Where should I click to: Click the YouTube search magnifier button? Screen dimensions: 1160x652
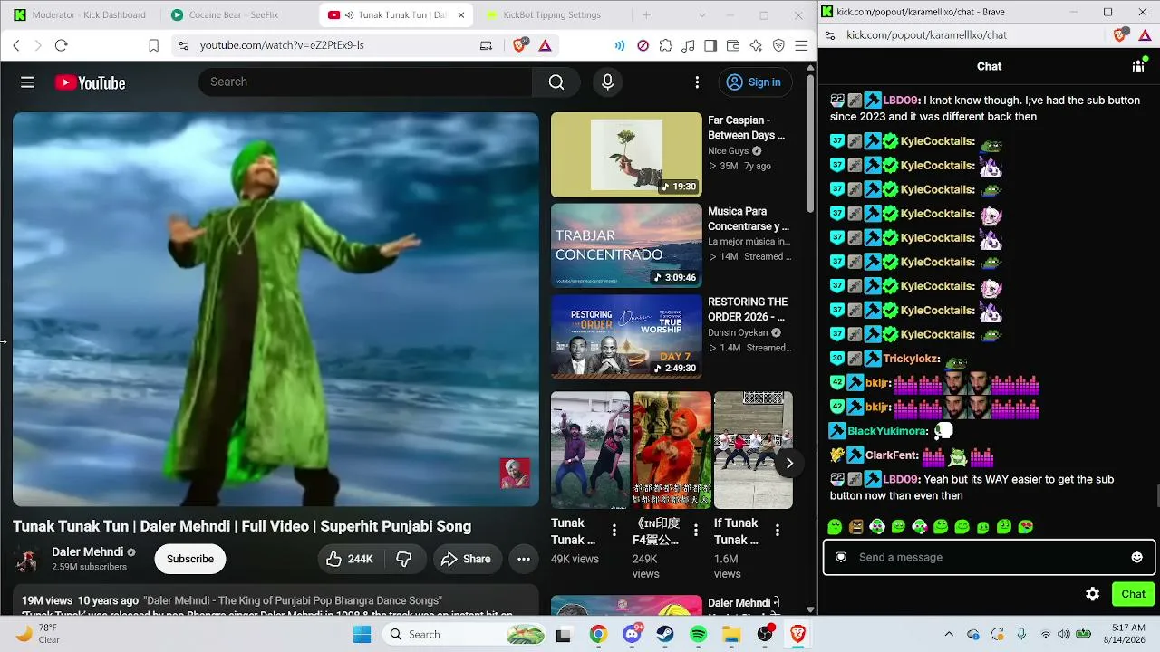pyautogui.click(x=556, y=82)
